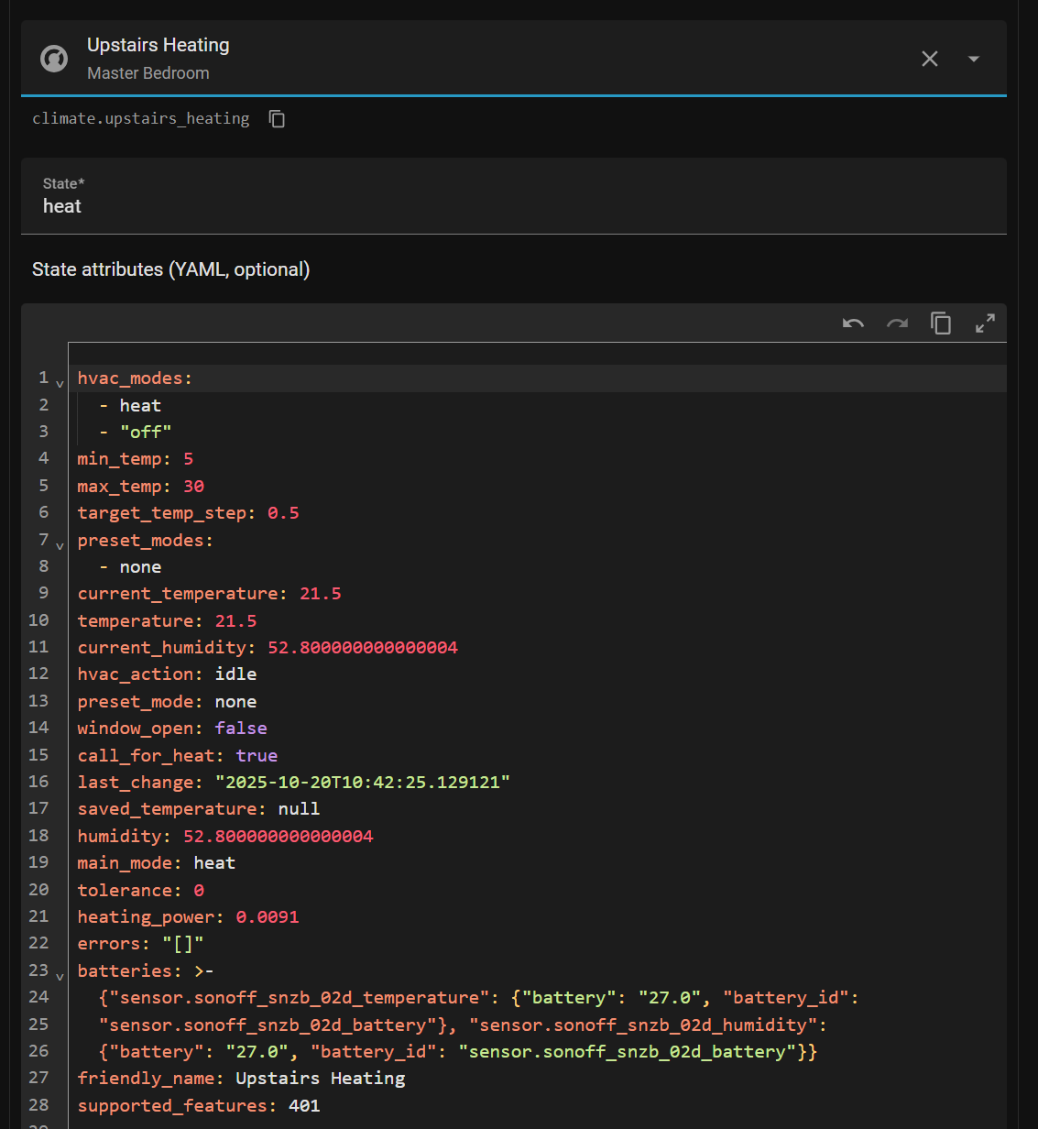Screen dimensions: 1038x1129
Task: Click the supported_features value 401
Action: [304, 1106]
